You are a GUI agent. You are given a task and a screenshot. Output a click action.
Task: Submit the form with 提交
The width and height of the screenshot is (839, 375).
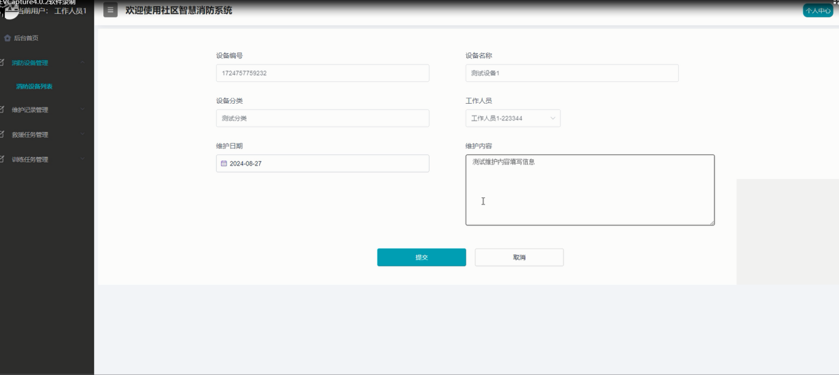click(421, 257)
